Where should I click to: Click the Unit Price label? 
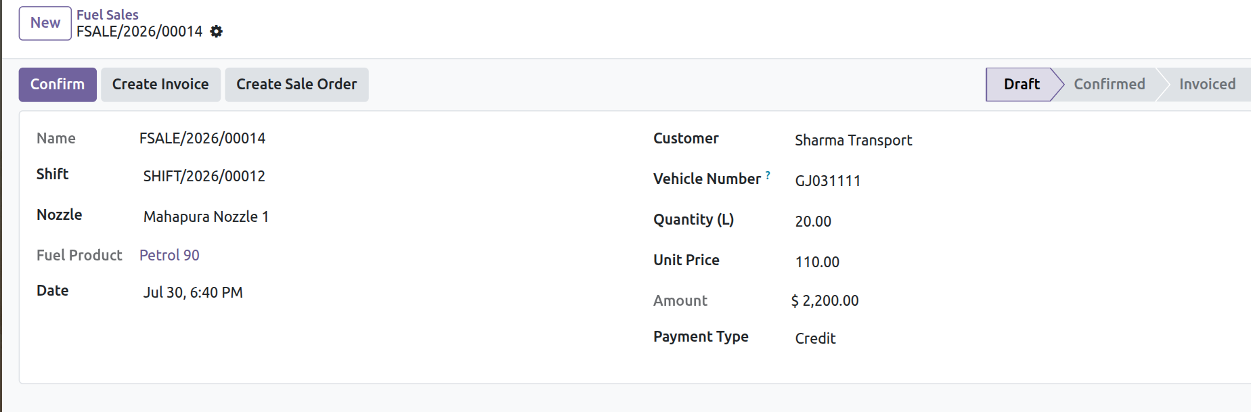pos(686,260)
